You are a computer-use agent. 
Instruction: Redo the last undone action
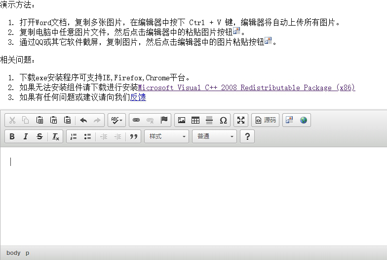click(97, 120)
